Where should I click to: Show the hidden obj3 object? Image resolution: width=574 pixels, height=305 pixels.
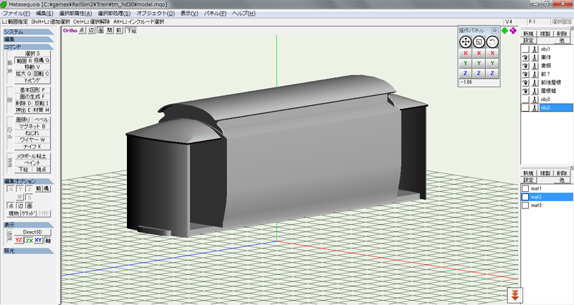click(x=525, y=98)
